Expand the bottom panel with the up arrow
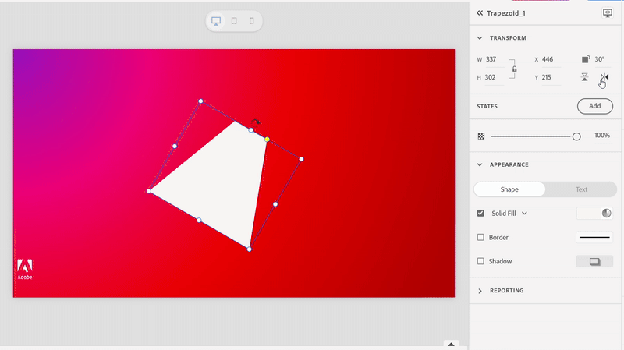 451,345
